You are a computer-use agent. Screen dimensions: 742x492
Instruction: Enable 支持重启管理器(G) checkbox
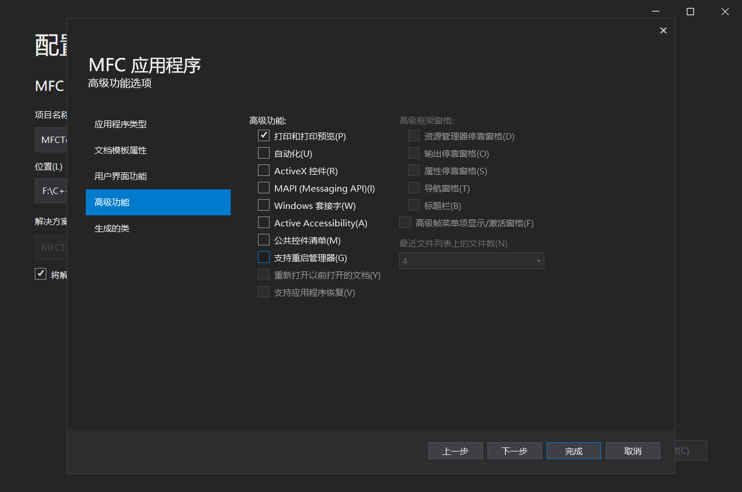pos(264,258)
